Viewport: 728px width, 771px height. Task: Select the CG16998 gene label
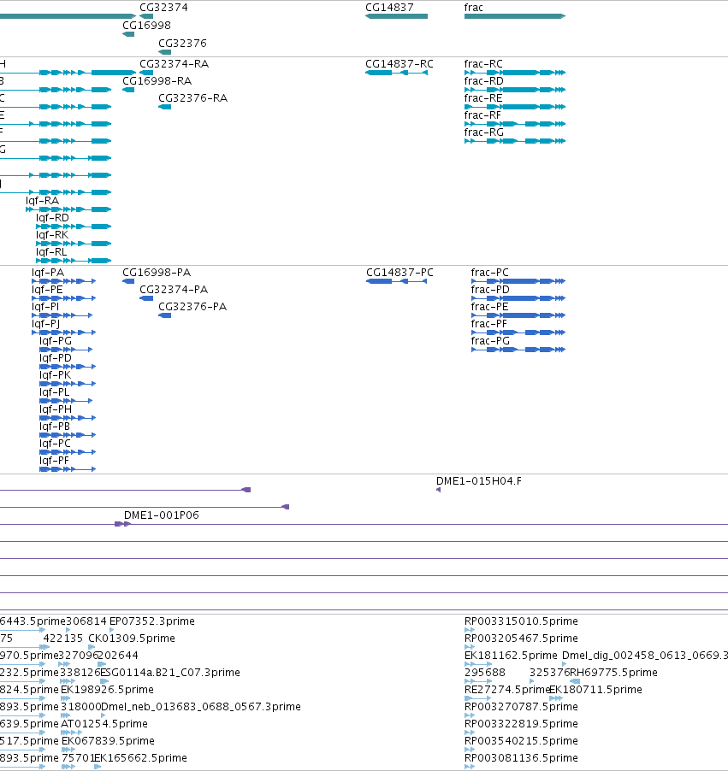[146, 25]
